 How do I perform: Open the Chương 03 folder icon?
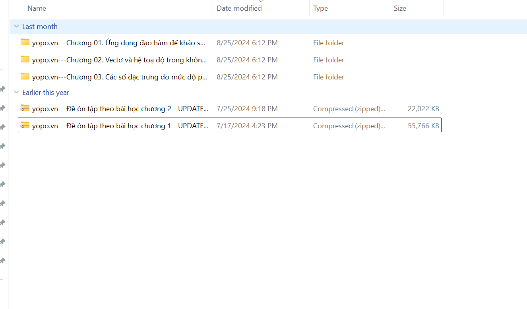[25, 76]
